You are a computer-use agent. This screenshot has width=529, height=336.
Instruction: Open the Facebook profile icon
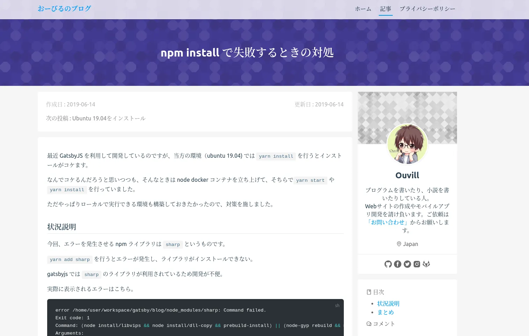point(398,264)
